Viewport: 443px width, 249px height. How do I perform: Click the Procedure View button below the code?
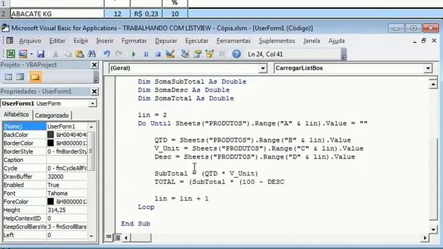(x=109, y=237)
